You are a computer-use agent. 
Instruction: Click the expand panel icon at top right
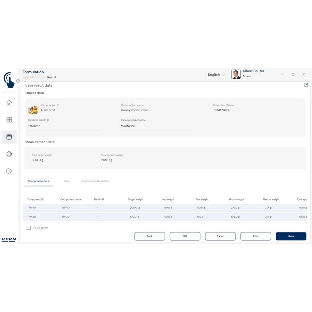click(306, 85)
